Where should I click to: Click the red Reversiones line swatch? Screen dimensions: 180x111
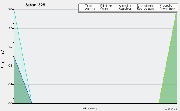click(x=157, y=9)
